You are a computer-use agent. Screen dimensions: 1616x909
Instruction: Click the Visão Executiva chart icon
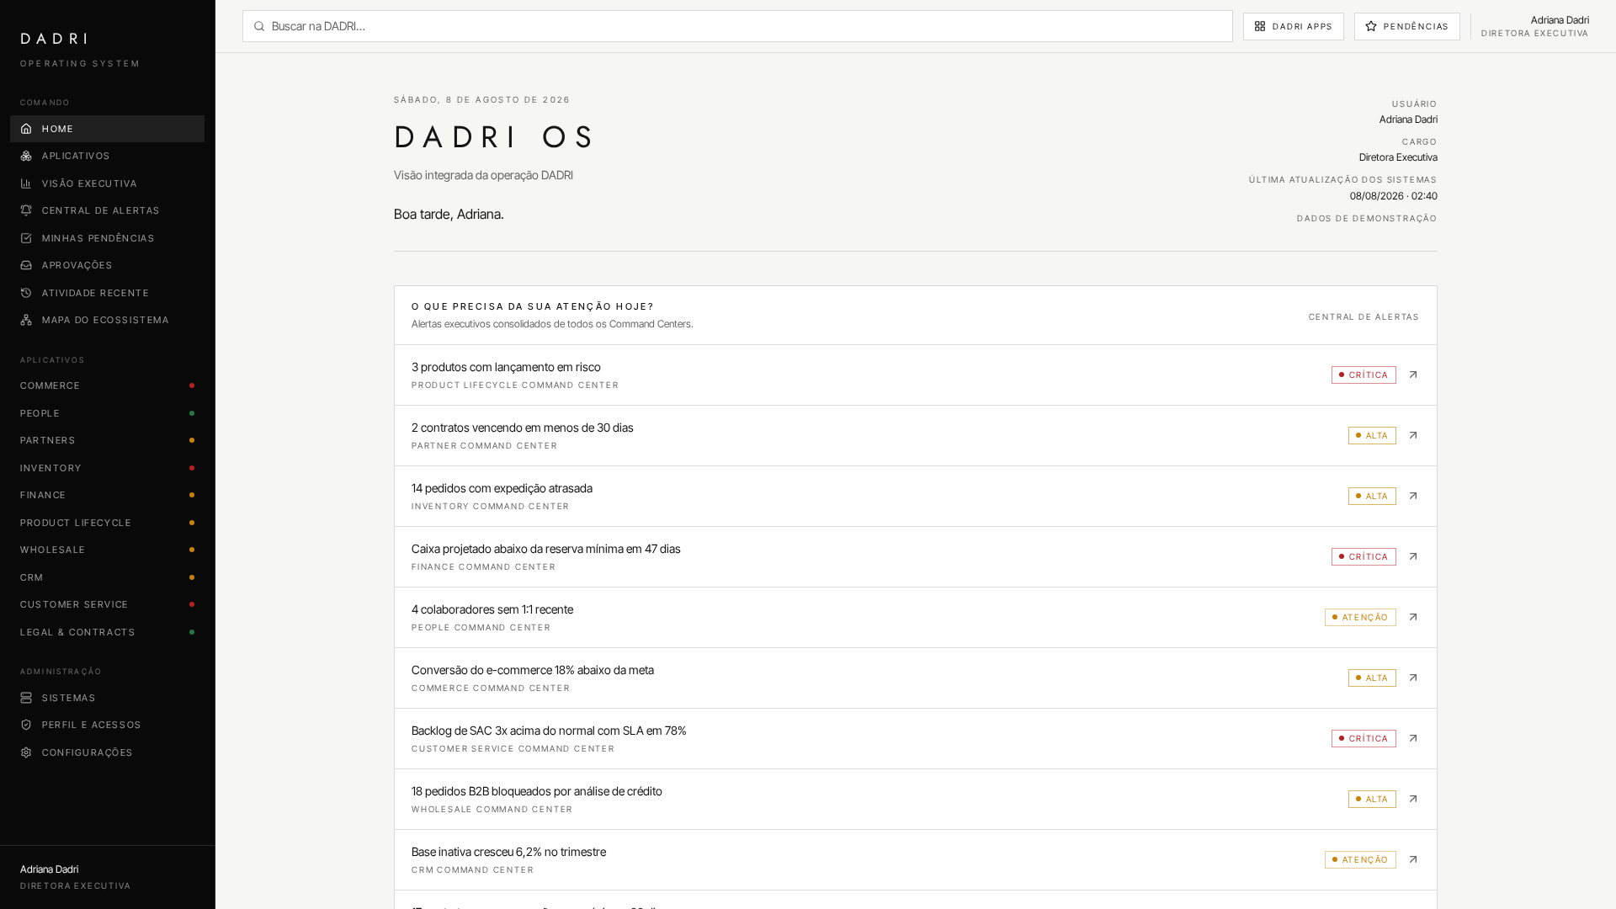[26, 183]
